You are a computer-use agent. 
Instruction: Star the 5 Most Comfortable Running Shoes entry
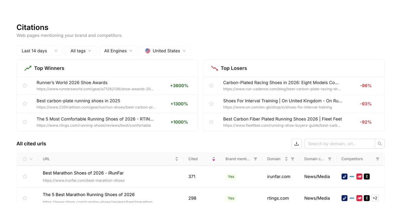pyautogui.click(x=25, y=122)
